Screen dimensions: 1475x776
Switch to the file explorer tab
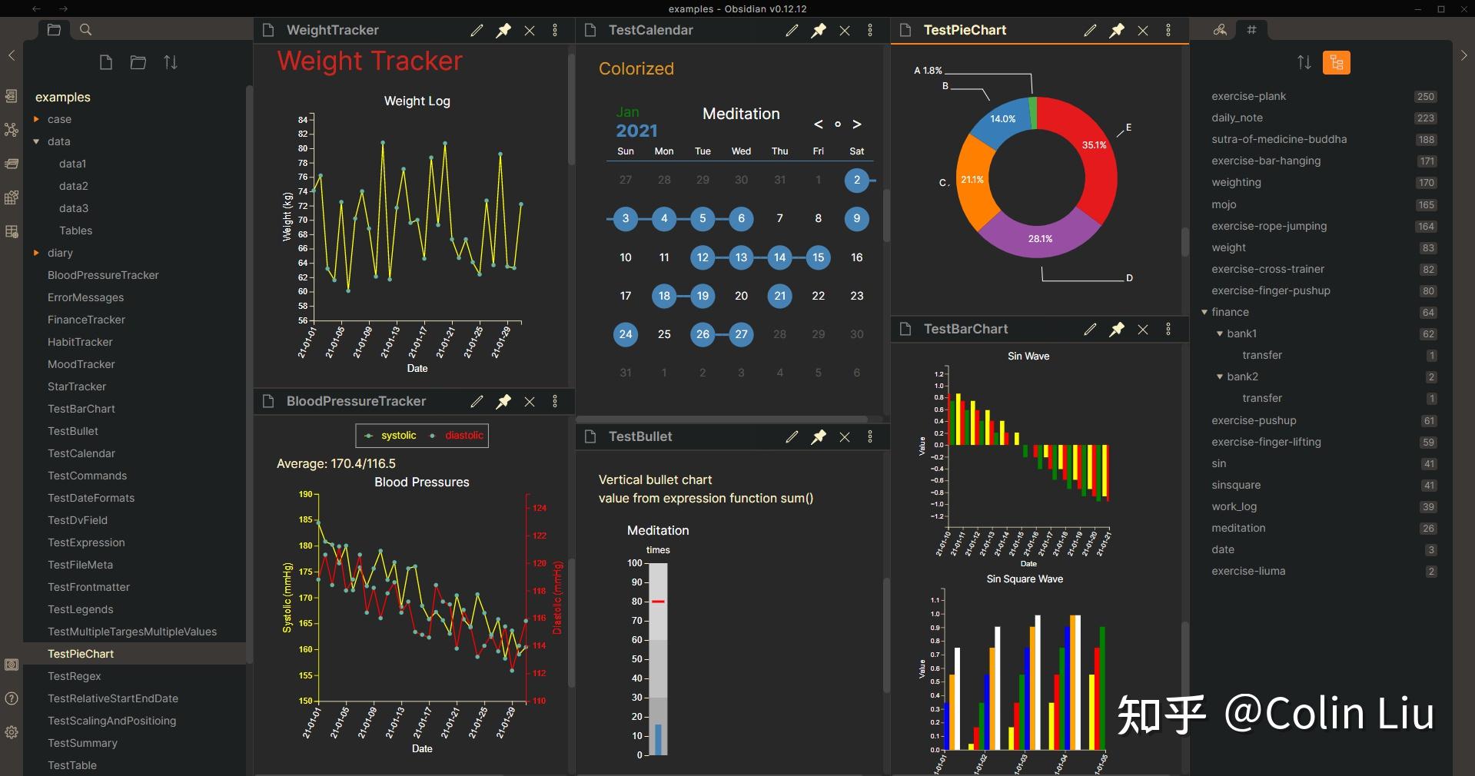tap(54, 30)
